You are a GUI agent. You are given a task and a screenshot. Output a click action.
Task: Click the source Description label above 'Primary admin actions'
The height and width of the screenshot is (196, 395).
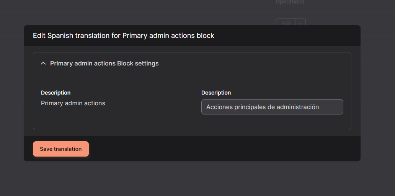(x=55, y=93)
